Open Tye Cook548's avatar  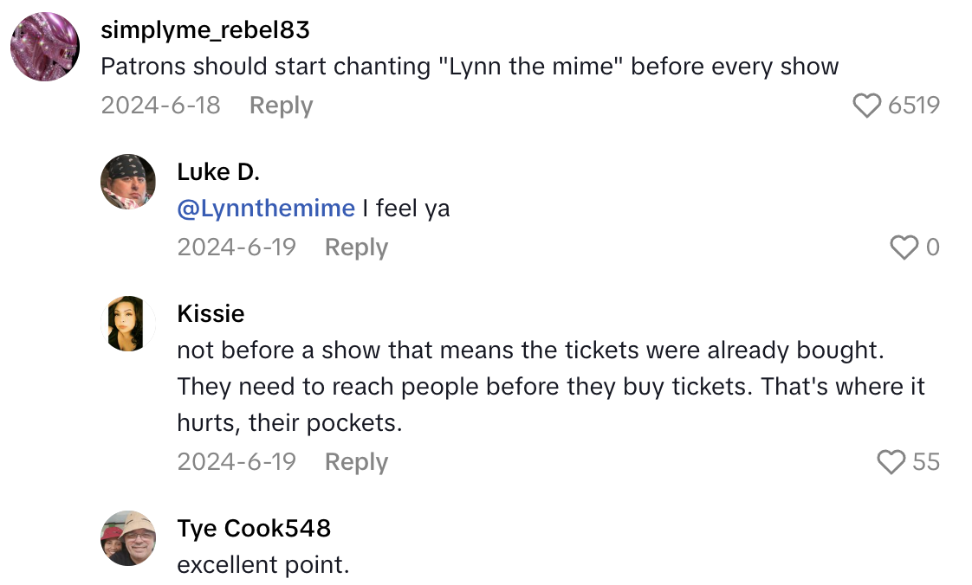[x=128, y=538]
